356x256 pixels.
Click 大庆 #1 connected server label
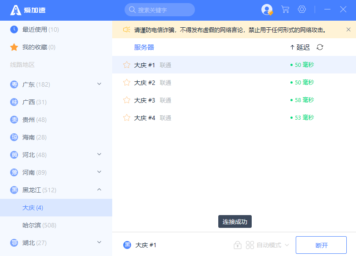(x=146, y=245)
